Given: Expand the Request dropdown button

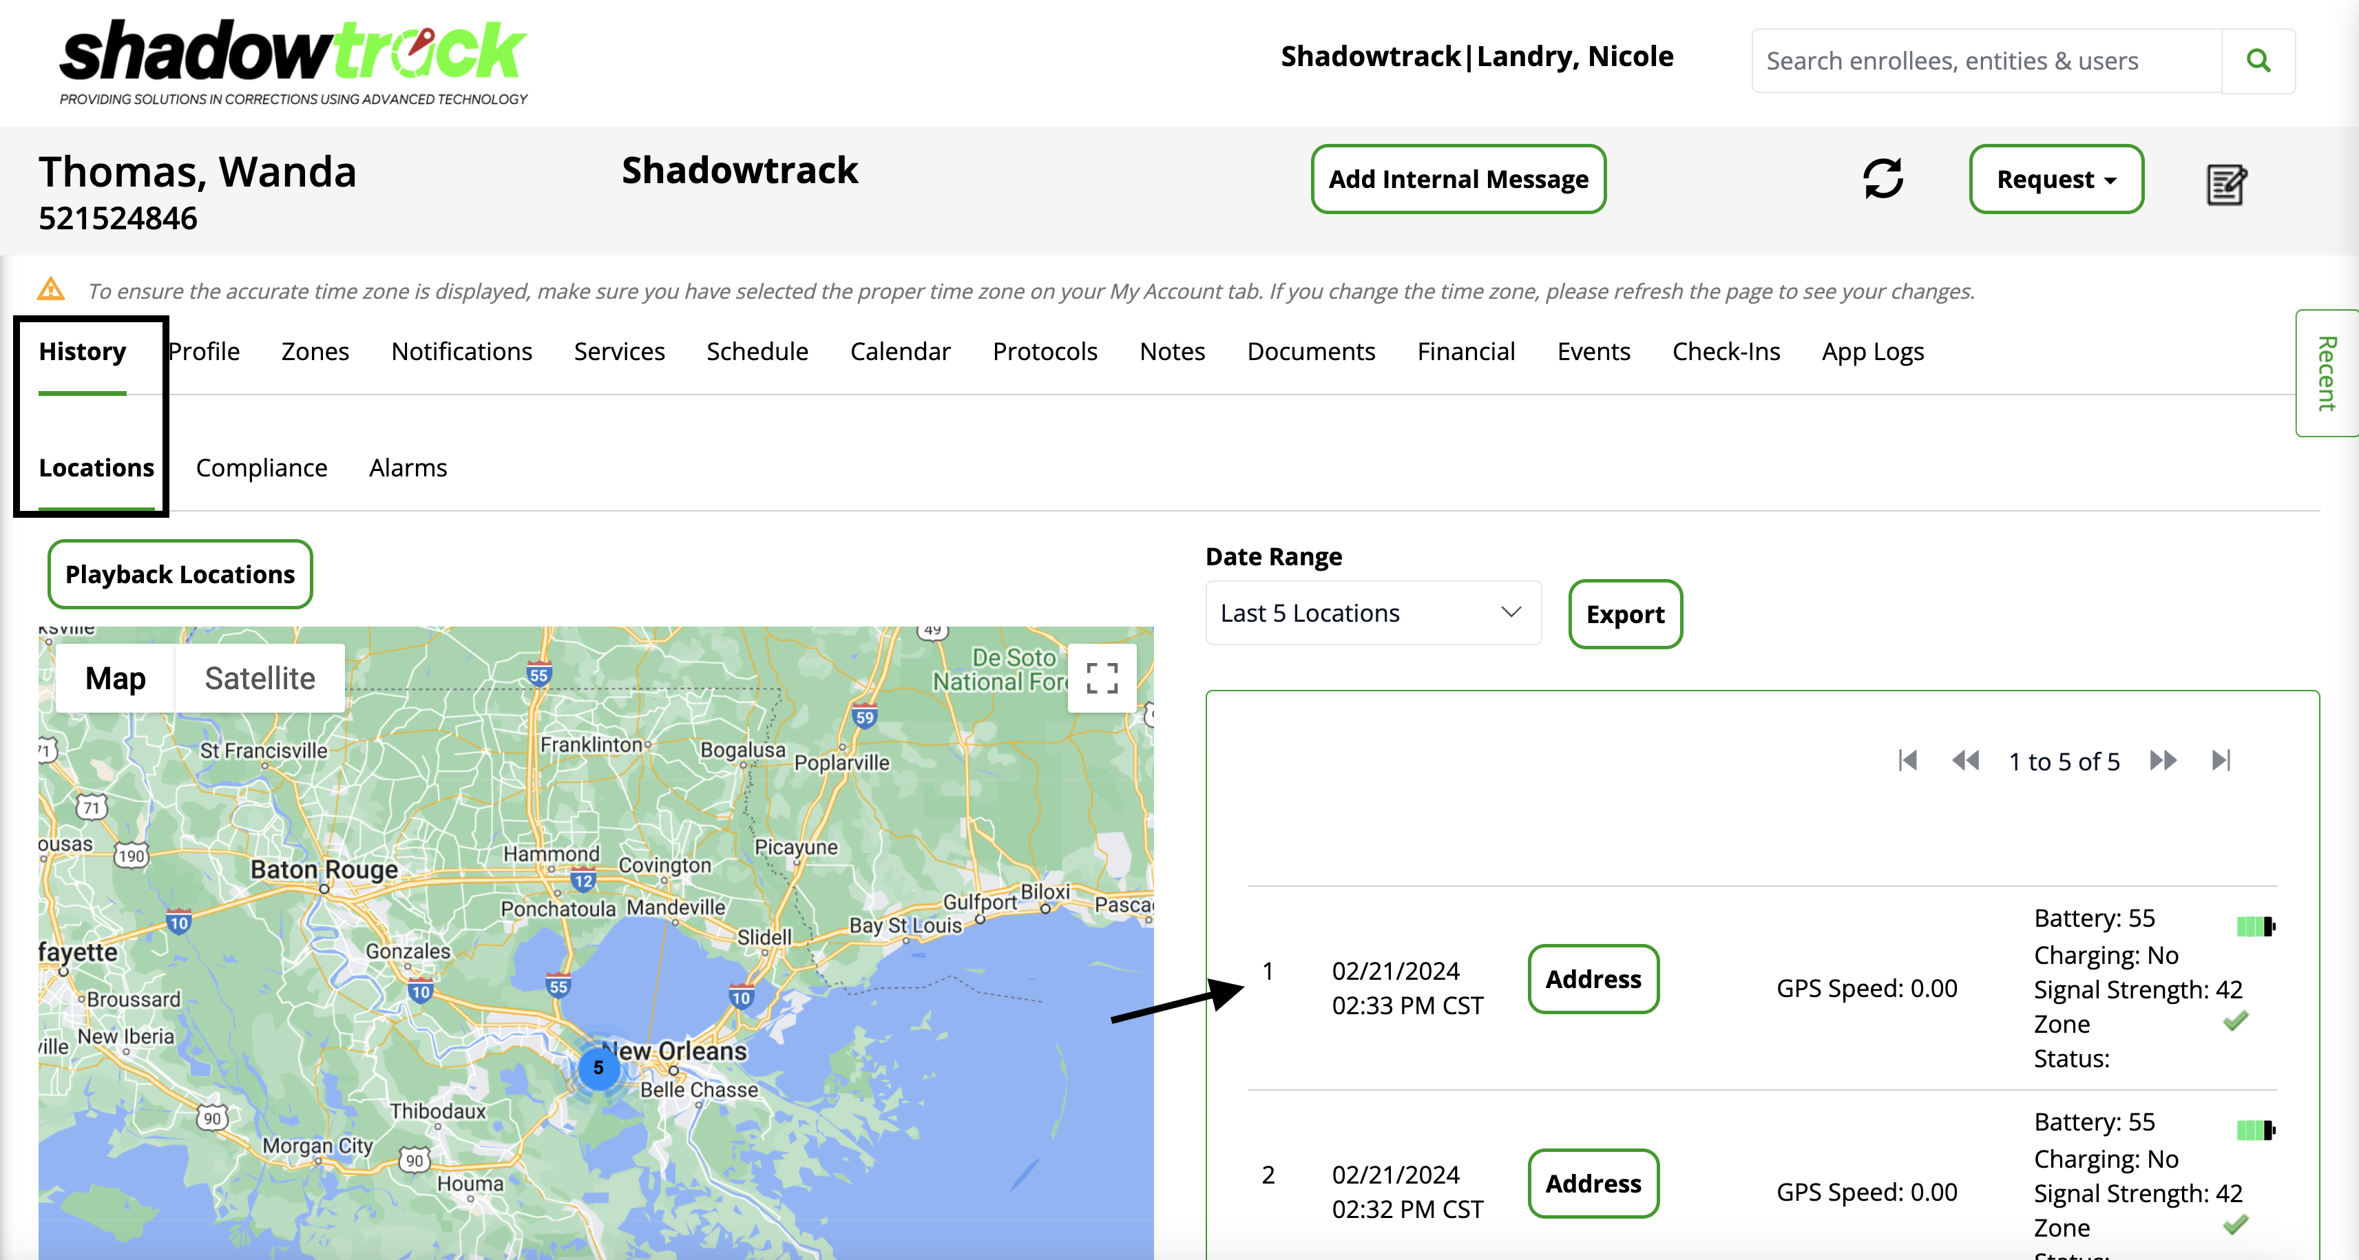Looking at the screenshot, I should (2056, 180).
